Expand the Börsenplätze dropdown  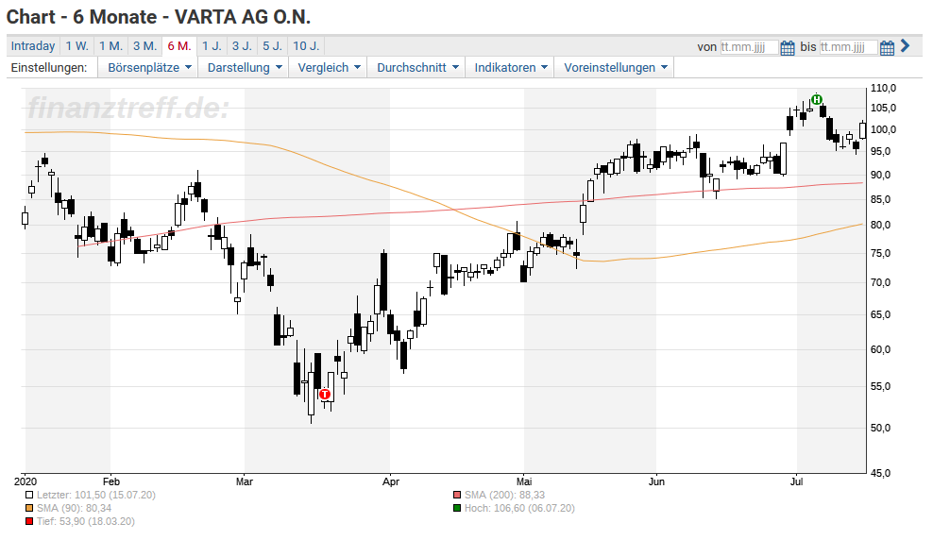(149, 68)
